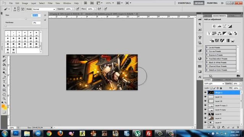Add a Threshold adjustment
Image resolution: width=244 pixels, height=137 pixels.
coord(222,41)
